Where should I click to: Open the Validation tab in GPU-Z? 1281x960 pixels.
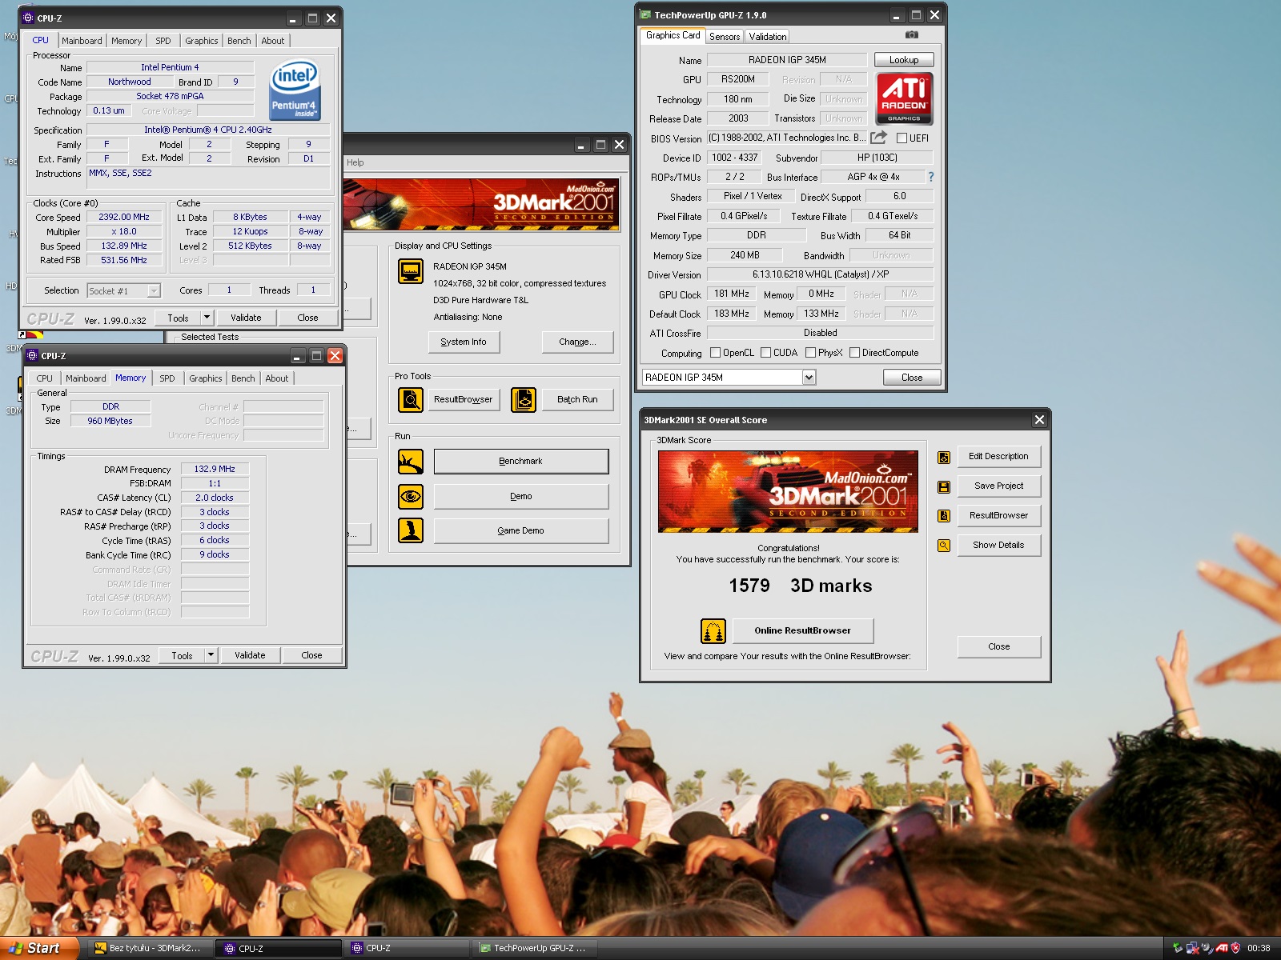click(x=768, y=37)
